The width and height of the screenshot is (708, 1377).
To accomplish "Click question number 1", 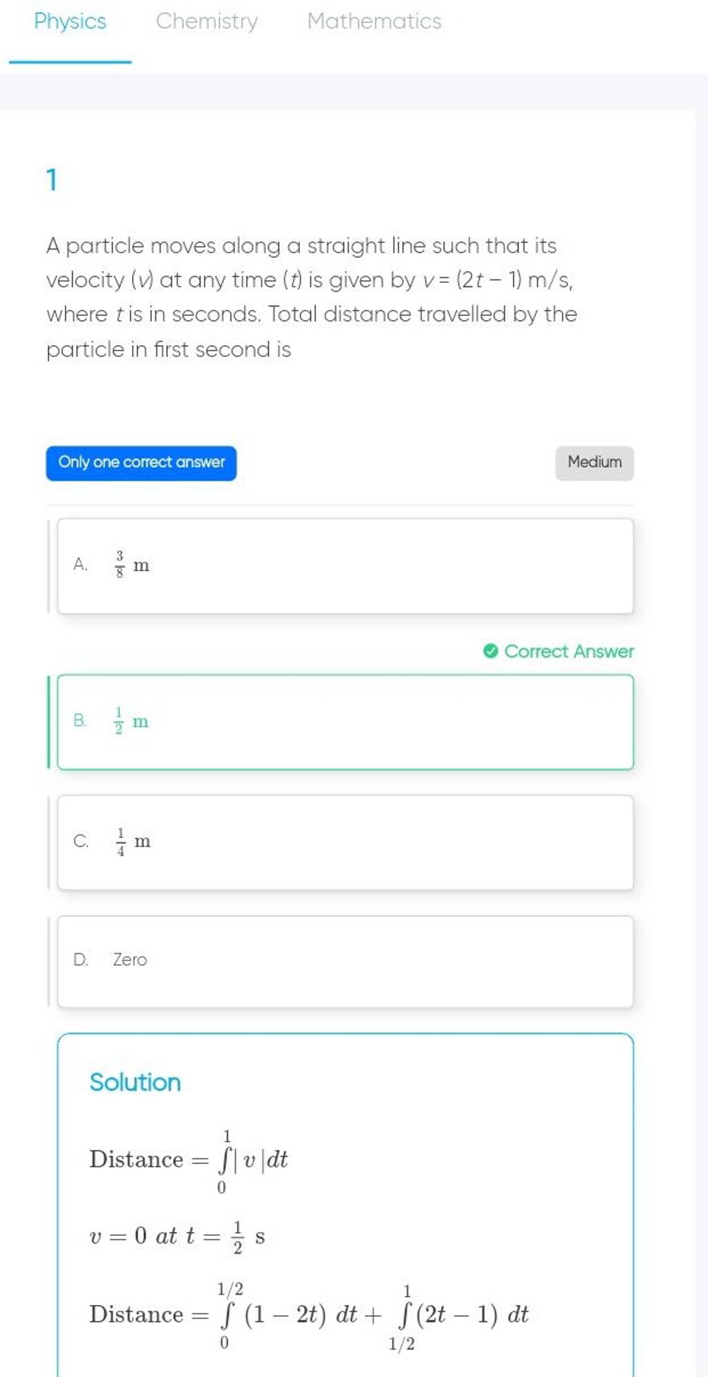I will pyautogui.click(x=52, y=181).
